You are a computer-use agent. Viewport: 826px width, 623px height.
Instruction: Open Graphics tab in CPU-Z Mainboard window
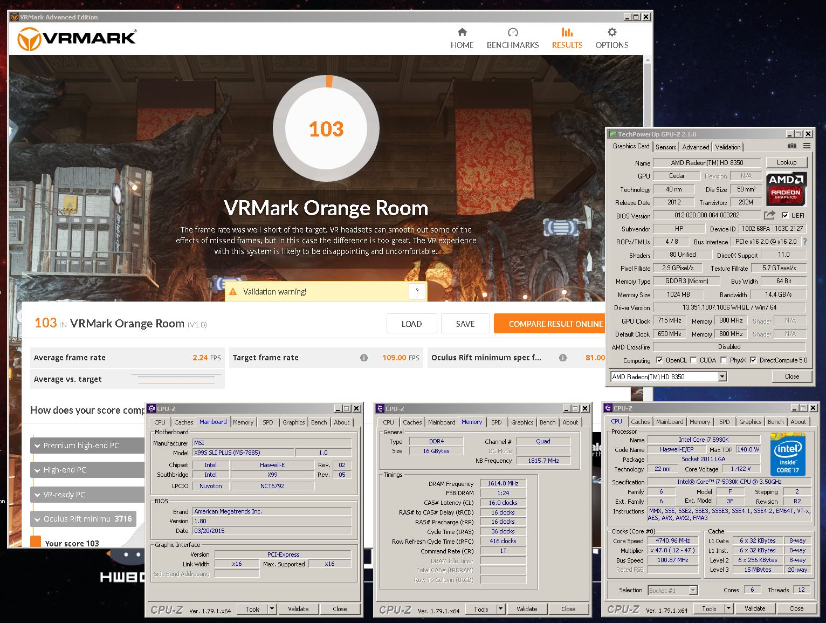(294, 422)
